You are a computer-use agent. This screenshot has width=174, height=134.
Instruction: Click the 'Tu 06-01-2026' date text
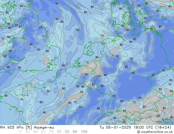coord(115,127)
